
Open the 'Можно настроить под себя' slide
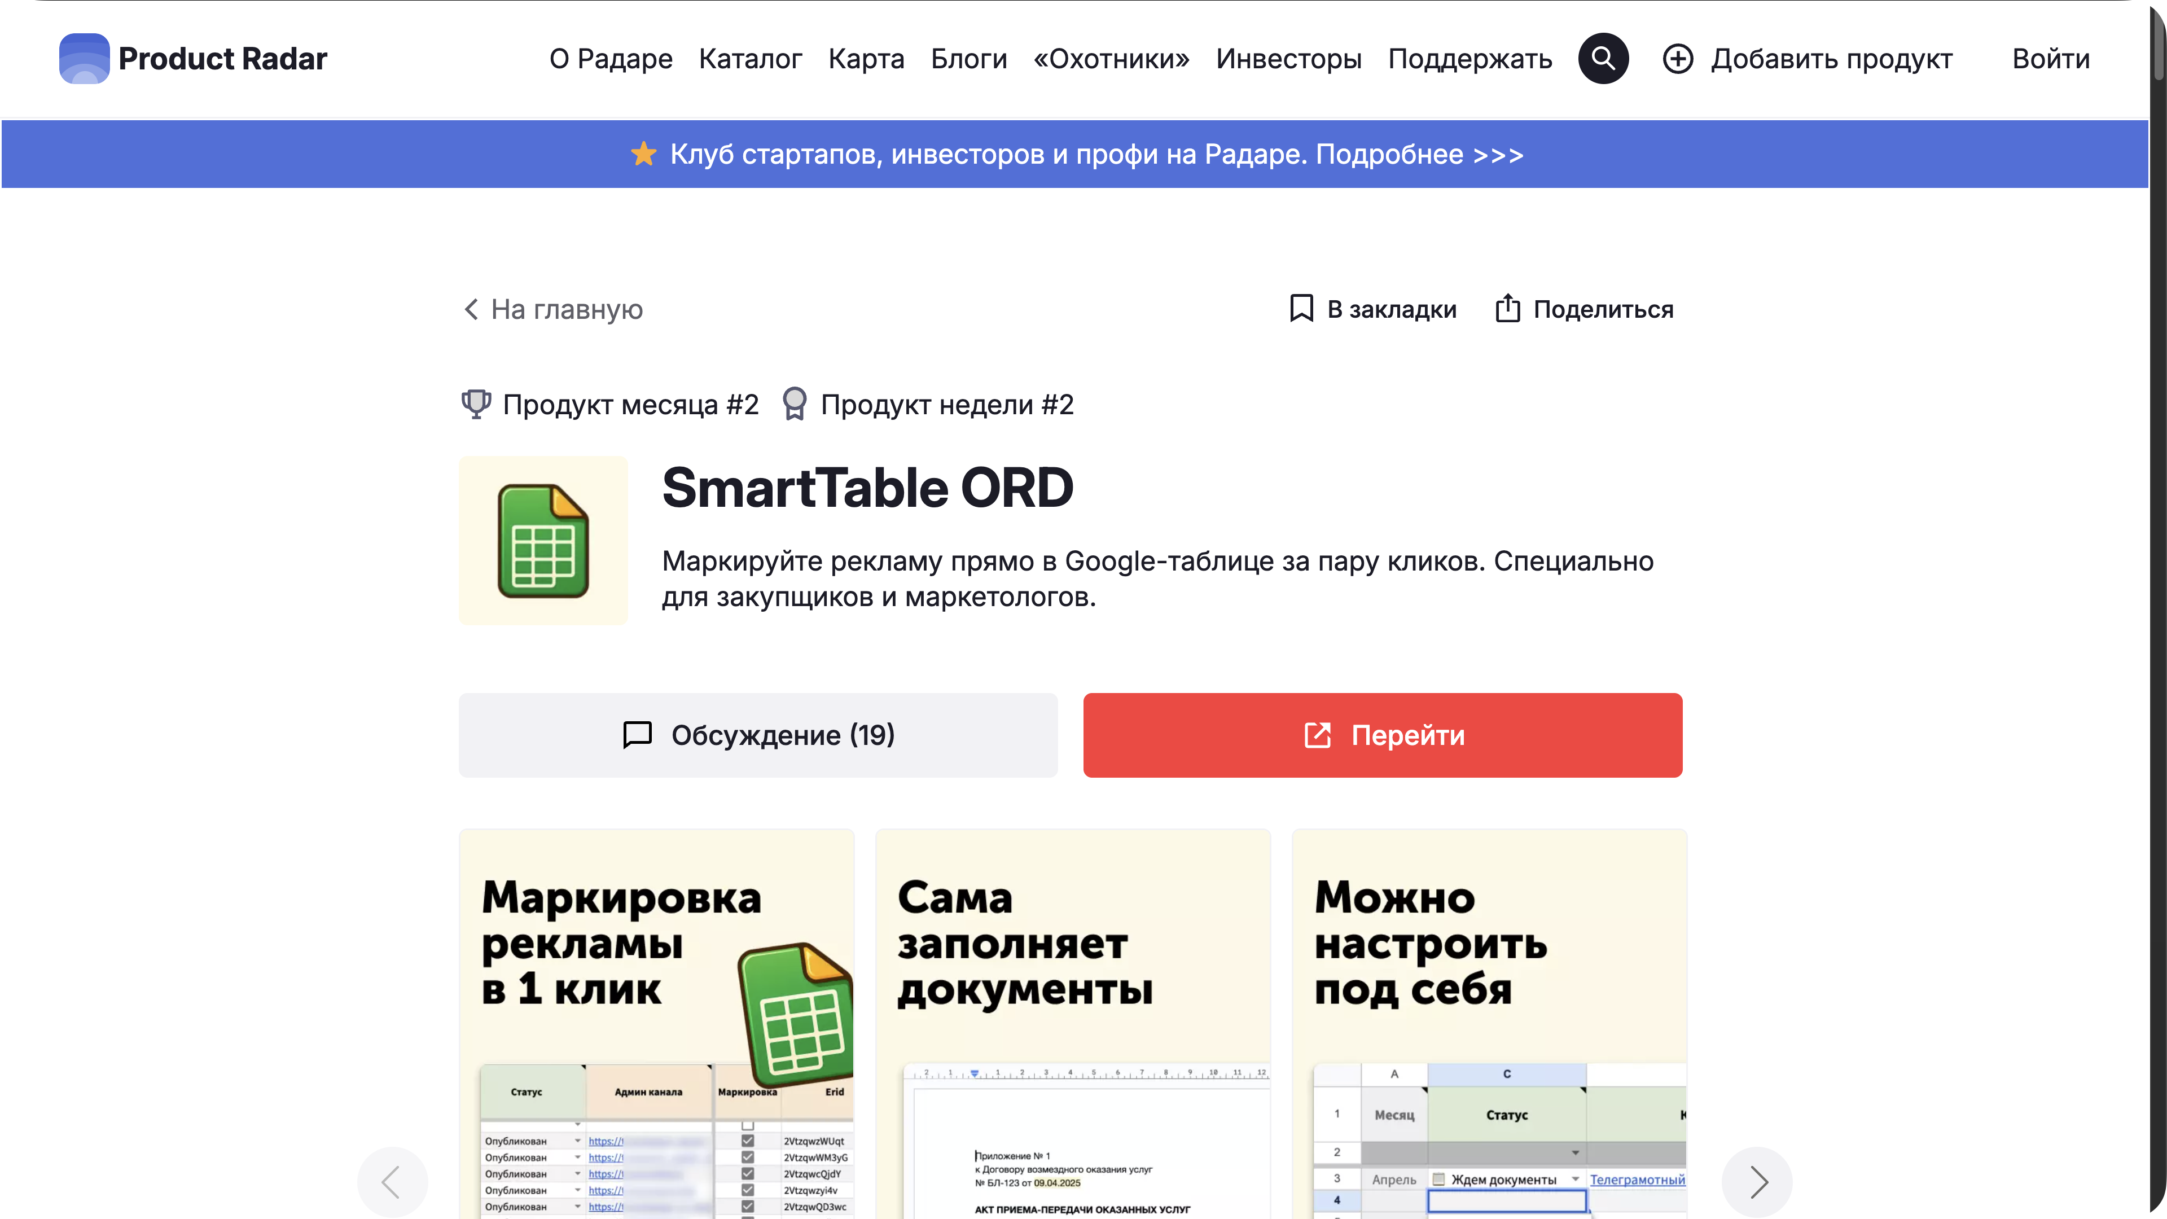(x=1489, y=1024)
